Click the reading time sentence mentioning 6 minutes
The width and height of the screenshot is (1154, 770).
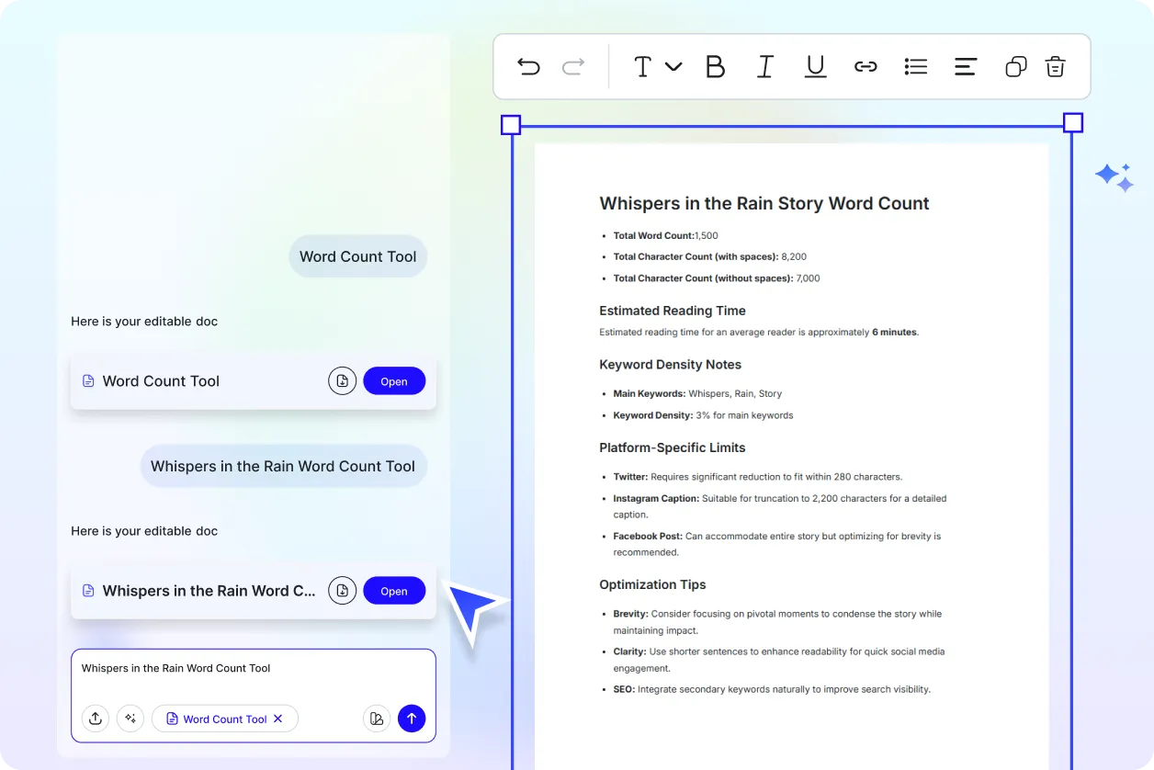click(x=759, y=332)
